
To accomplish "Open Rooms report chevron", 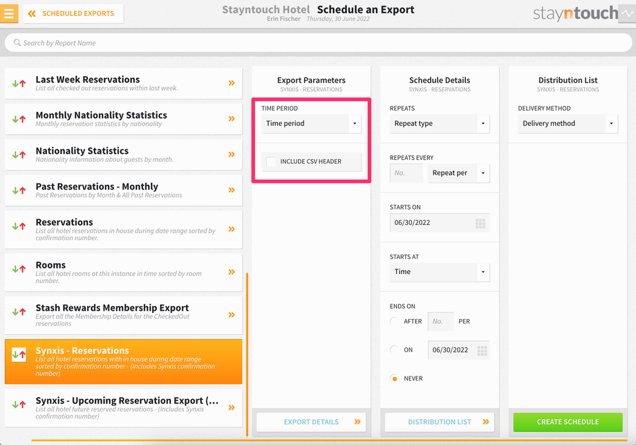I will coord(232,272).
